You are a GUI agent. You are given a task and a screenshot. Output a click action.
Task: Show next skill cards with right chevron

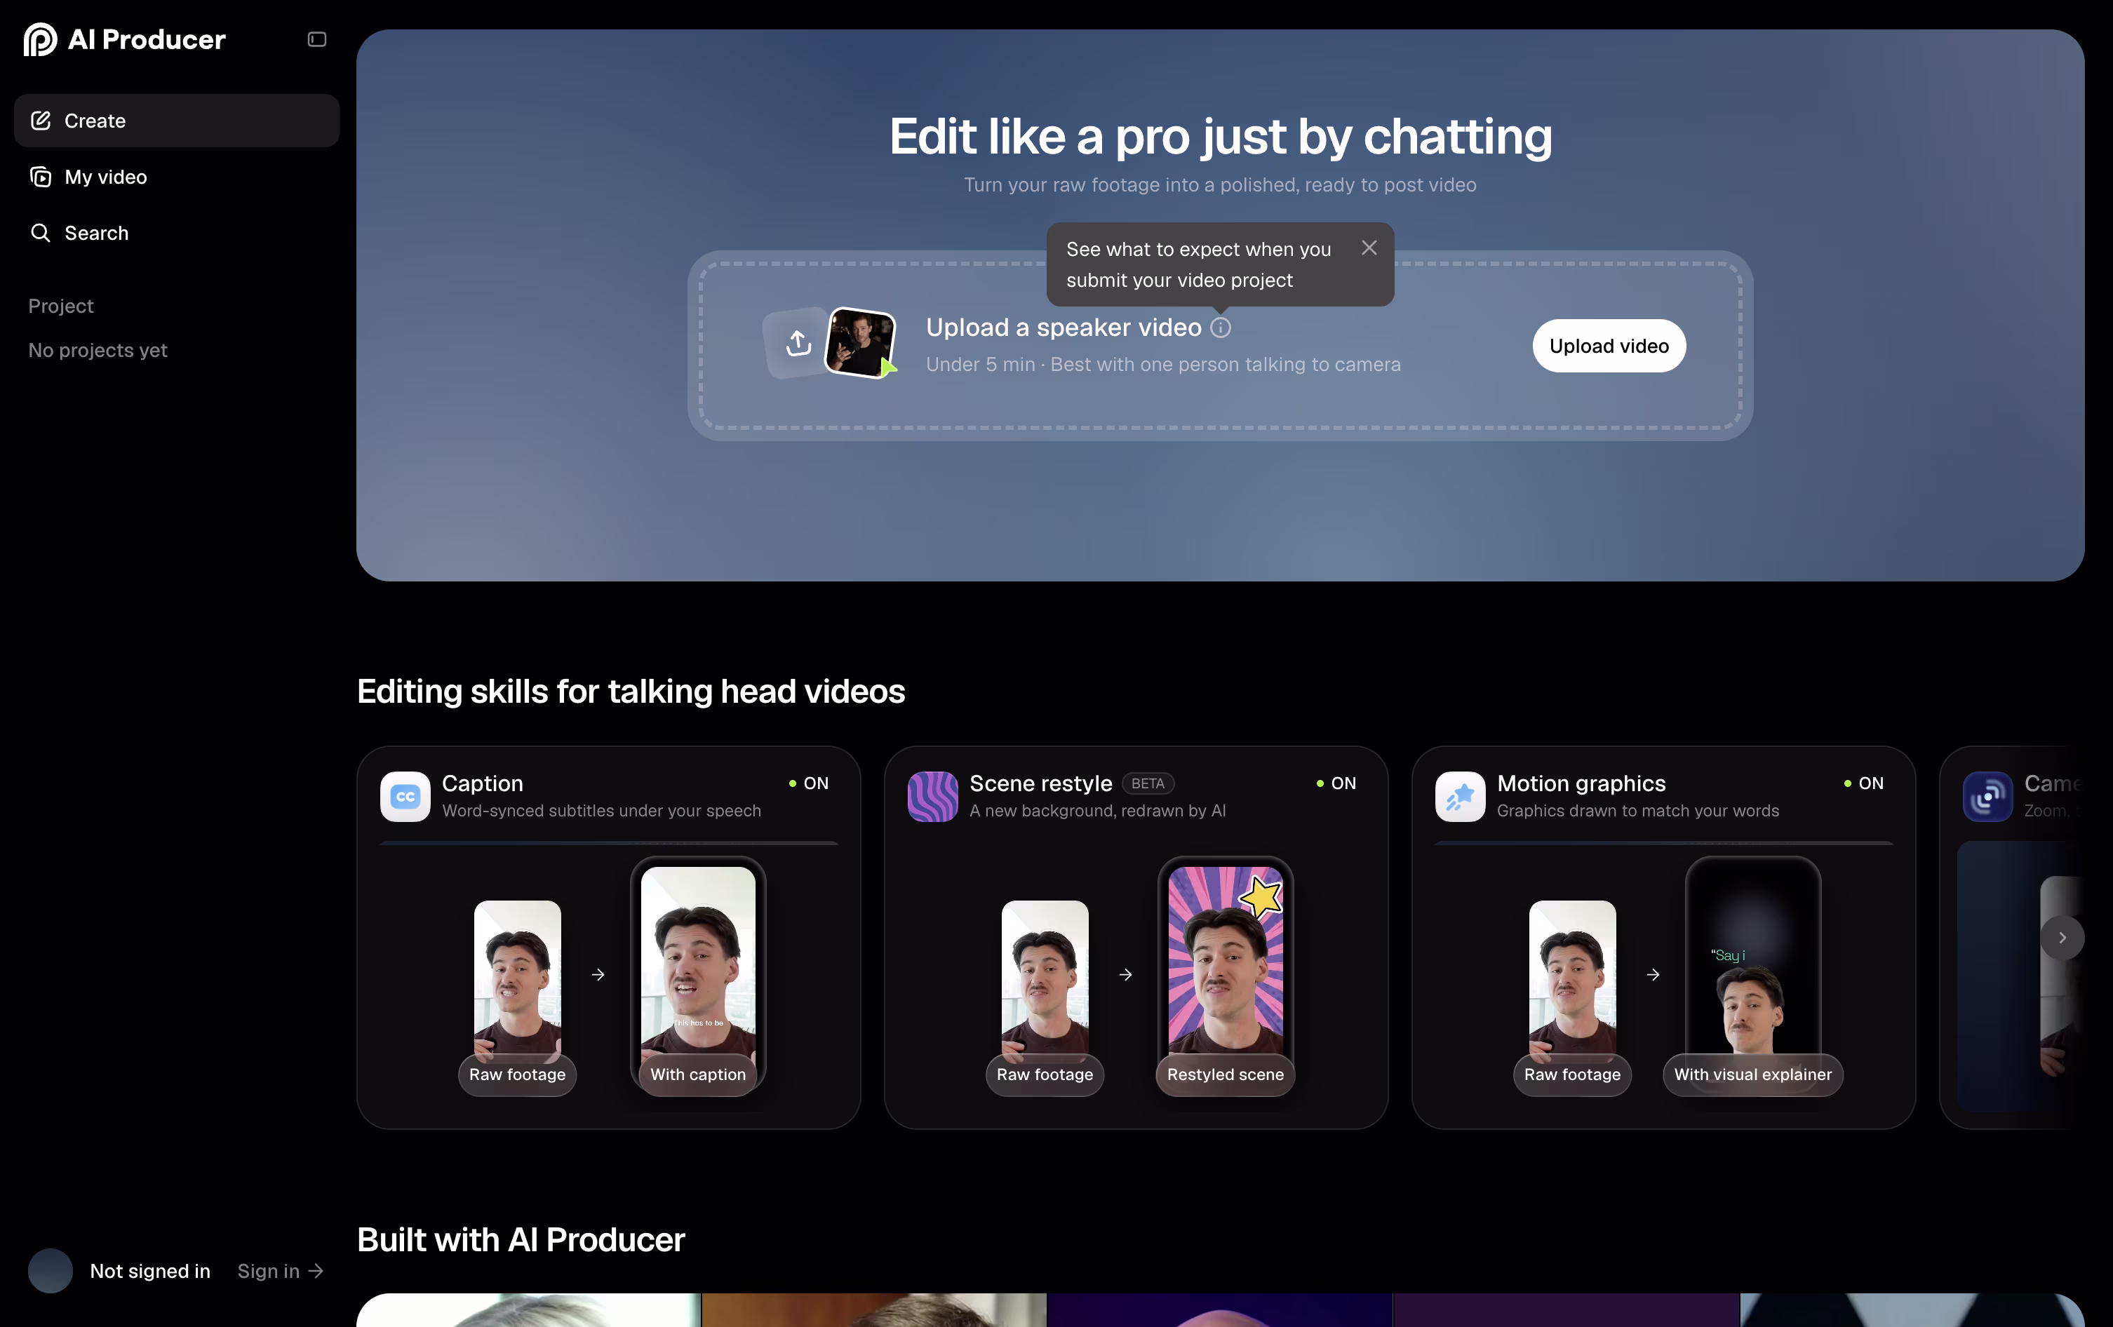(2062, 938)
